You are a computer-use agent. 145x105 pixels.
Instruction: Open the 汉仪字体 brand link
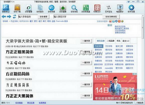pos(109,46)
